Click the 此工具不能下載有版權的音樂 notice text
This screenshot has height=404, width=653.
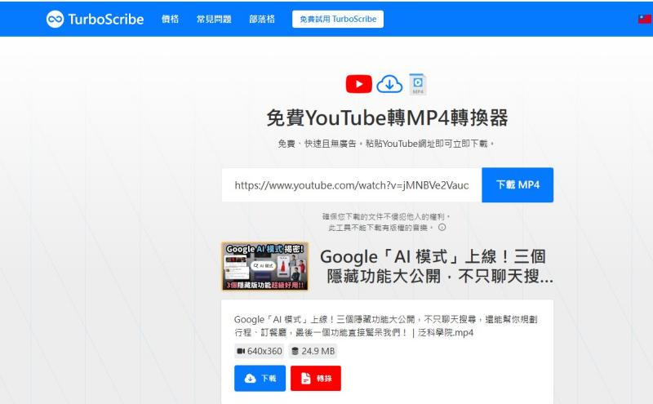380,228
